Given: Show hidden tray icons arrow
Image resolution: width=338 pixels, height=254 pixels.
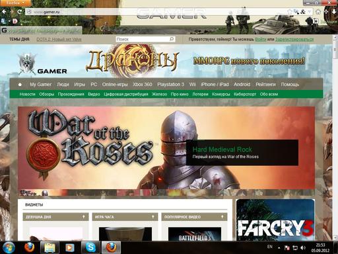Looking at the screenshot, I should pyautogui.click(x=279, y=248).
